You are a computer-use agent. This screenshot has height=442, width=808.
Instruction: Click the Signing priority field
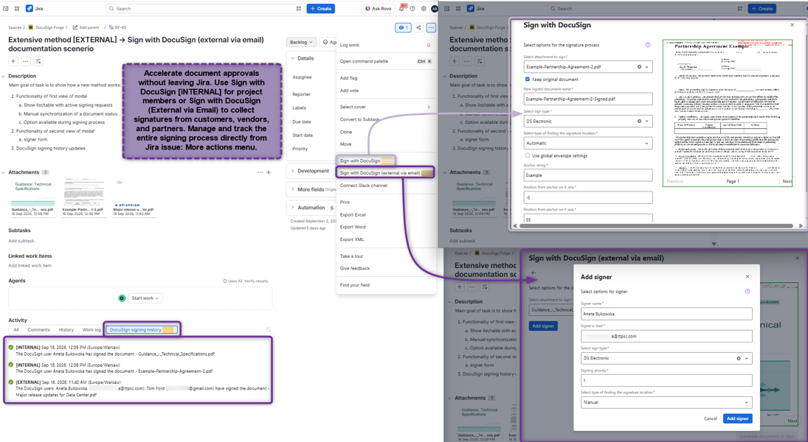(x=666, y=380)
